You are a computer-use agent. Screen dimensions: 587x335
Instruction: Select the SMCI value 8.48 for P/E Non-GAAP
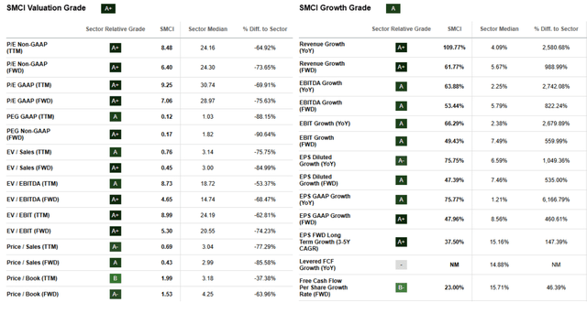coord(167,48)
